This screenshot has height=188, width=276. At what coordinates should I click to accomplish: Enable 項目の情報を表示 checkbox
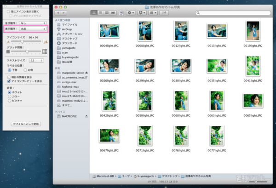click(9, 77)
